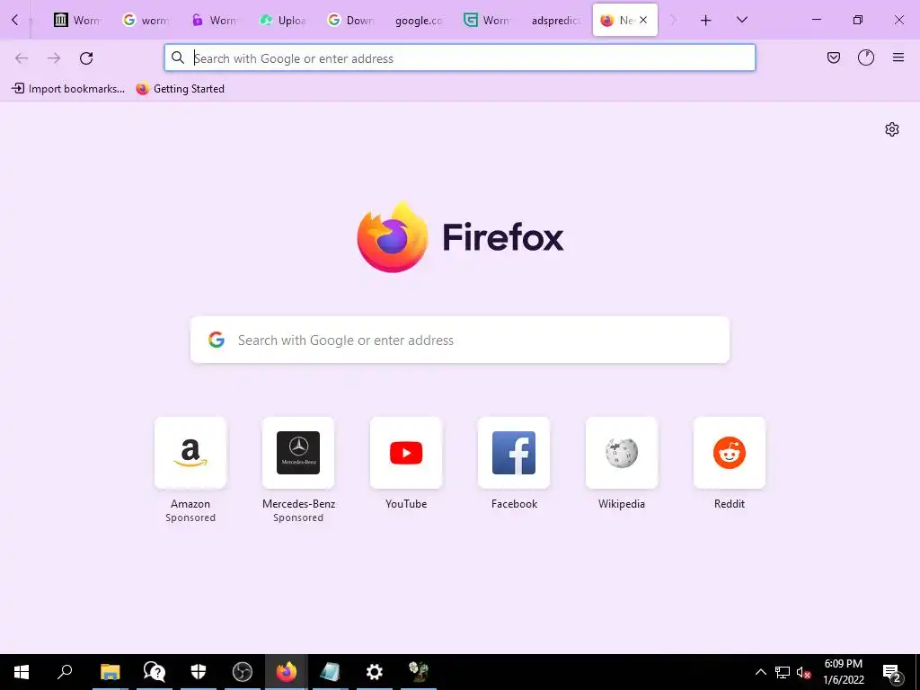Open Windows Security shield in taskbar

pos(199,672)
